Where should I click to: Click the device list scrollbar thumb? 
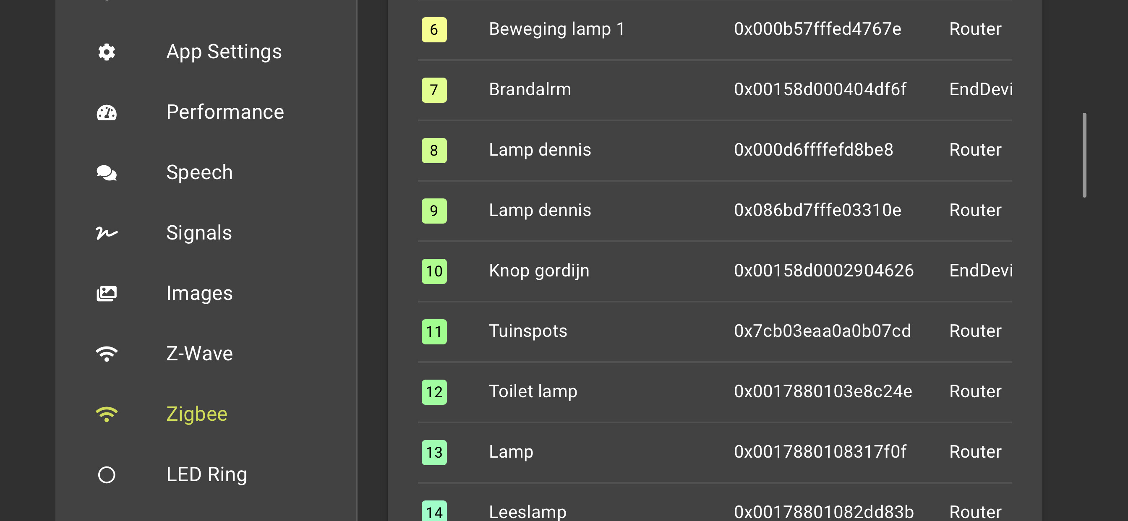click(1084, 156)
